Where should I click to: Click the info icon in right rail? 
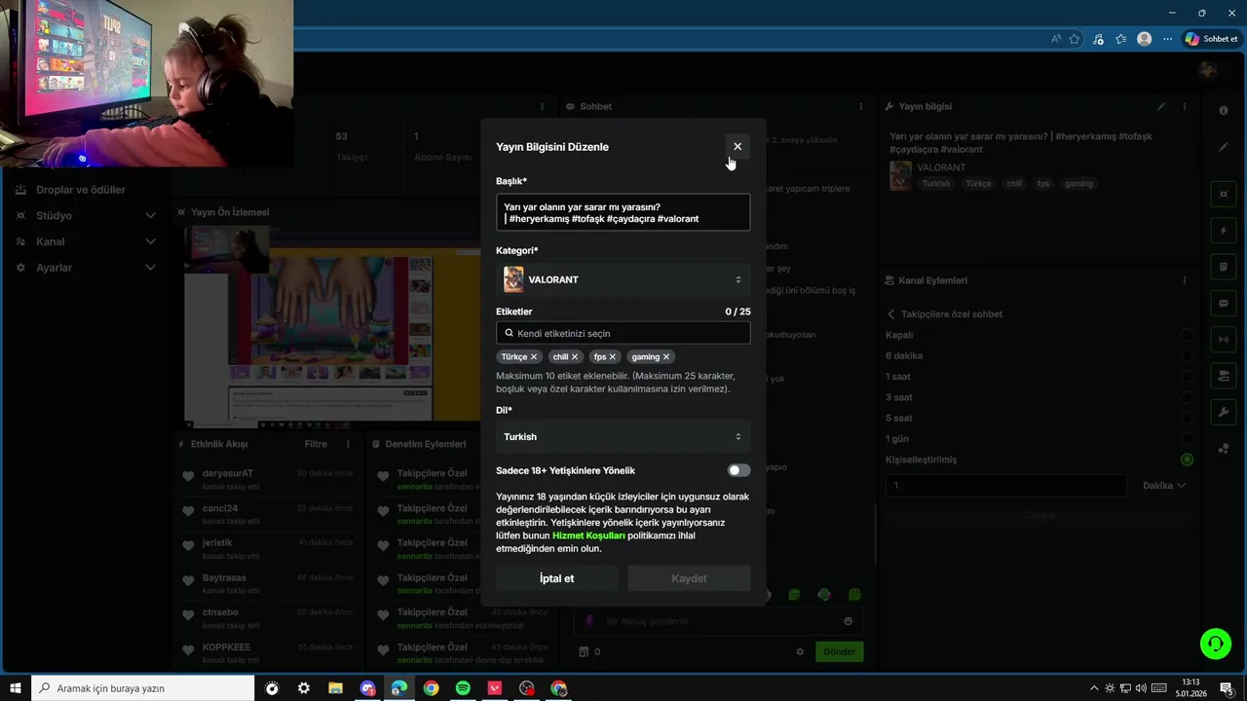click(x=1224, y=111)
